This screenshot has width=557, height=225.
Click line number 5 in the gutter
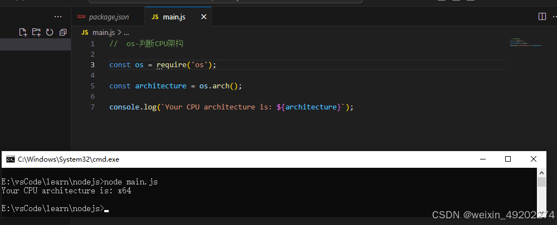(93, 86)
